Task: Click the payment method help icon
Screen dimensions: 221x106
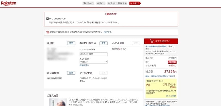Action: click(x=95, y=43)
